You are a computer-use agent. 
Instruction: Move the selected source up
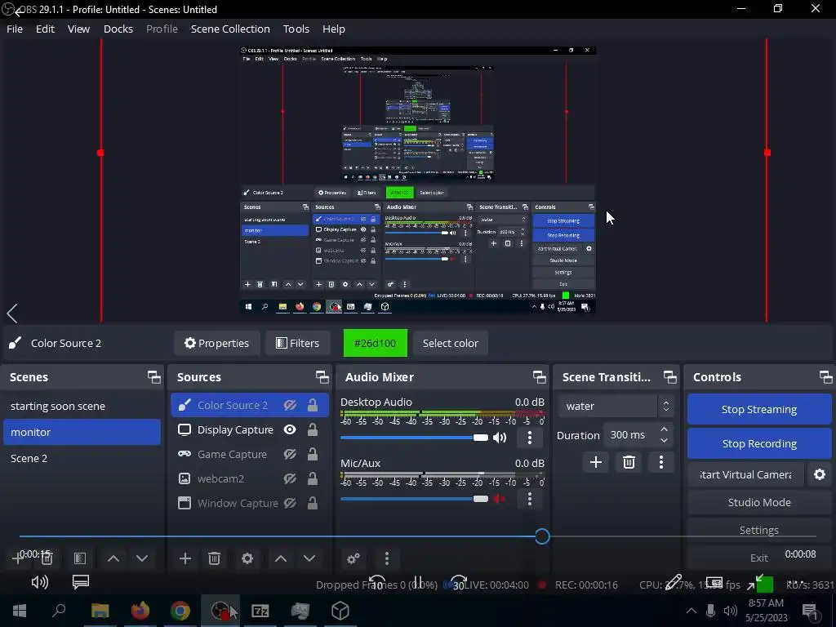pyautogui.click(x=281, y=558)
